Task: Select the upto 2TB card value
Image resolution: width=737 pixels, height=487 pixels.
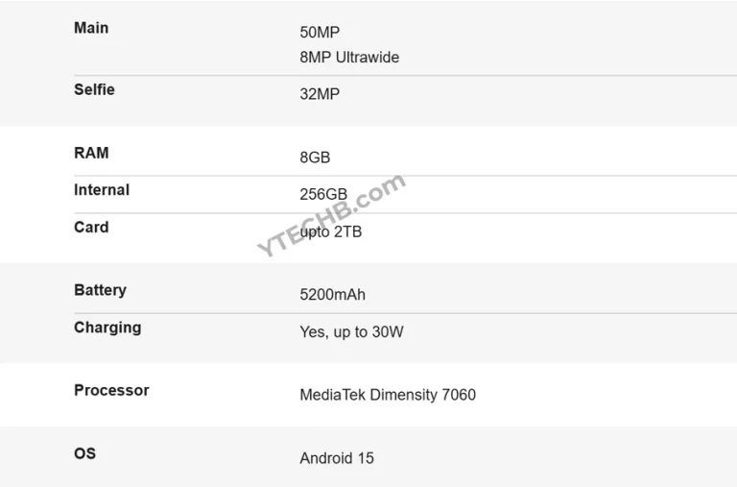Action: (332, 232)
